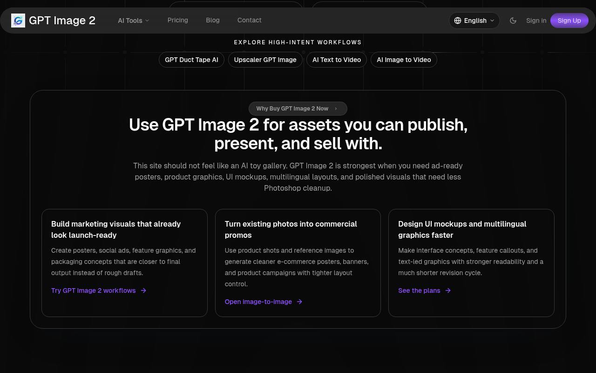Click the chevron in Why Buy badge
This screenshot has width=596, height=373.
(x=336, y=109)
